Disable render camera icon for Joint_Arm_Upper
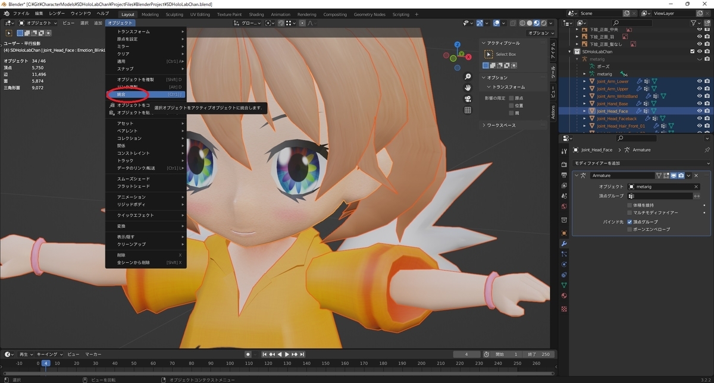The width and height of the screenshot is (714, 383). click(x=706, y=89)
